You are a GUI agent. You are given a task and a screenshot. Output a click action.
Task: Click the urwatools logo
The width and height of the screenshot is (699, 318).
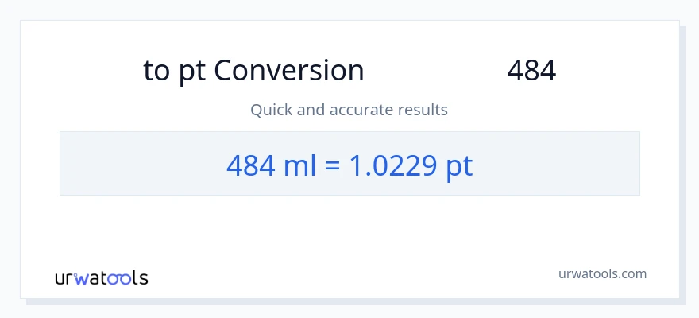101,277
